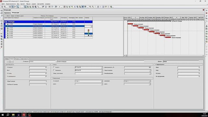This screenshot has height=117, width=208.
Task: Click the Календарь column header
Action: (x=71, y=19)
